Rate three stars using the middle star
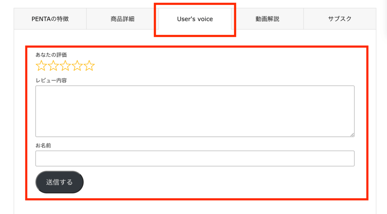The image size is (387, 214). [65, 66]
